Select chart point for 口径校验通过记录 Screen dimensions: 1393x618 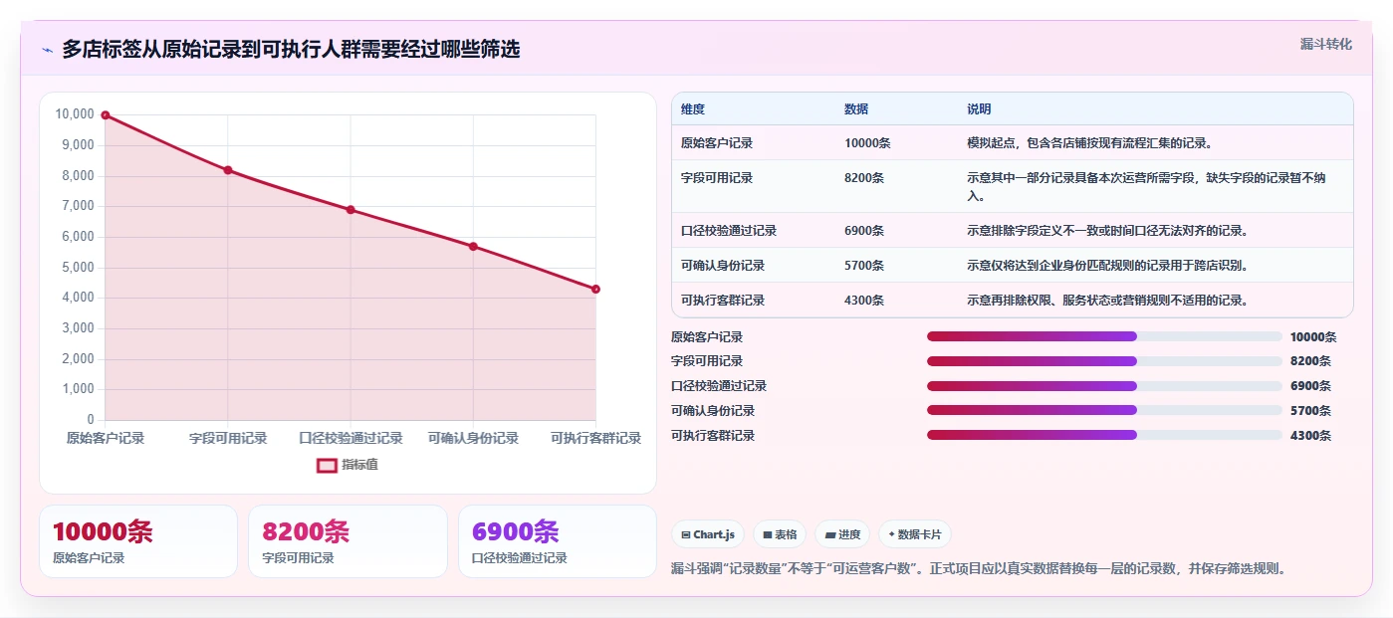tap(350, 210)
